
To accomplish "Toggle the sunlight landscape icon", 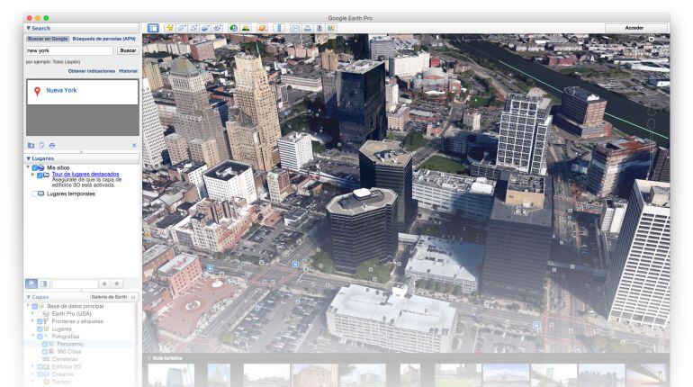I will point(246,28).
